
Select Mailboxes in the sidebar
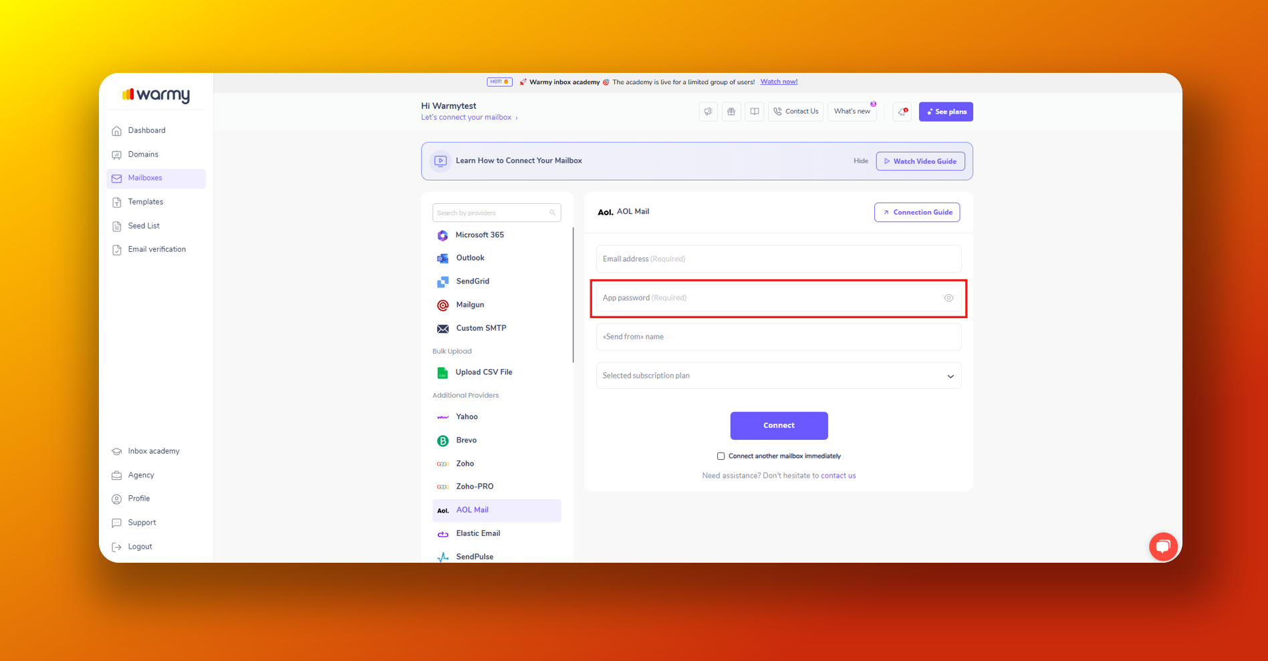[x=156, y=178]
